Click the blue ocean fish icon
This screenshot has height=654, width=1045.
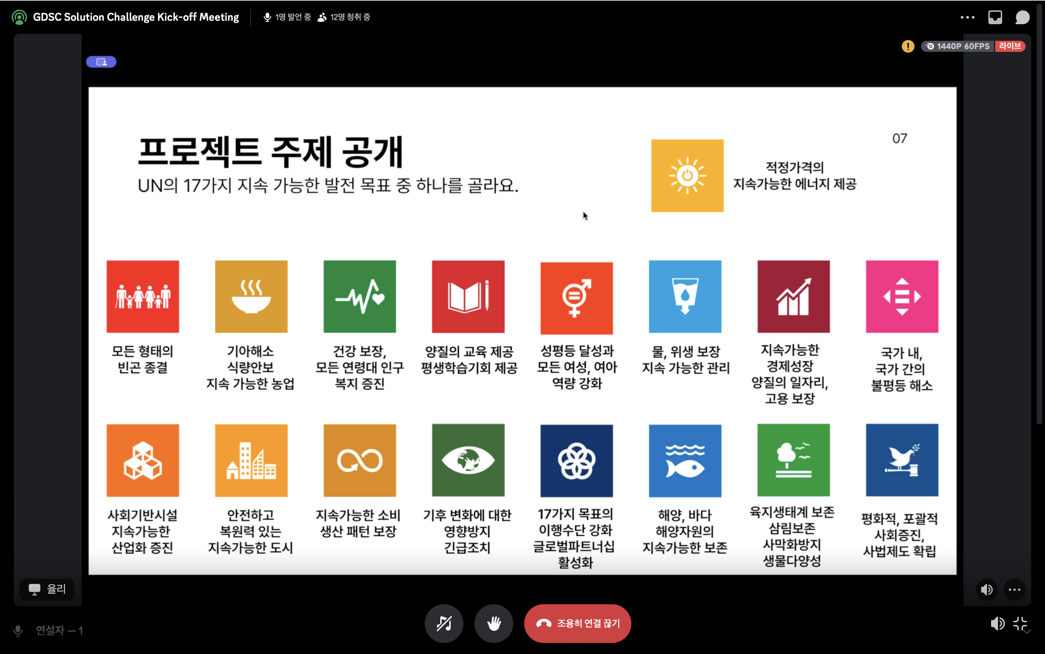pos(685,461)
